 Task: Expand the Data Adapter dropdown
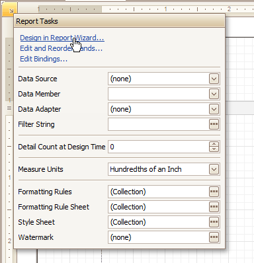(x=214, y=109)
